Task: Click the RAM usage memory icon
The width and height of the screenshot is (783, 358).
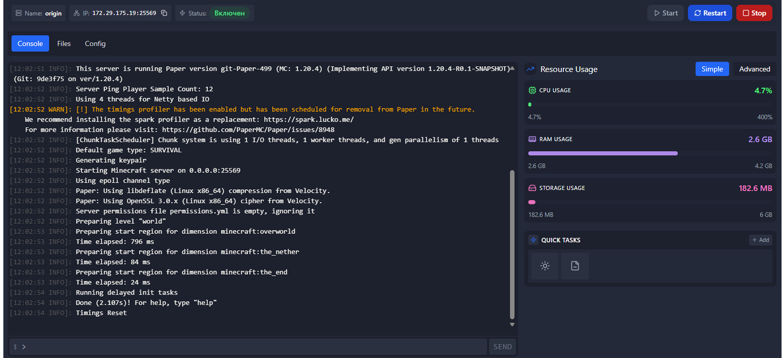Action: pyautogui.click(x=532, y=139)
